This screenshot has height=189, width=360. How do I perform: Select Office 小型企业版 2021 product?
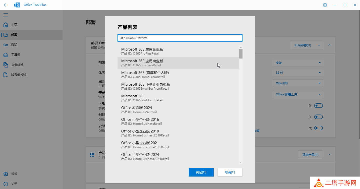tap(178, 145)
